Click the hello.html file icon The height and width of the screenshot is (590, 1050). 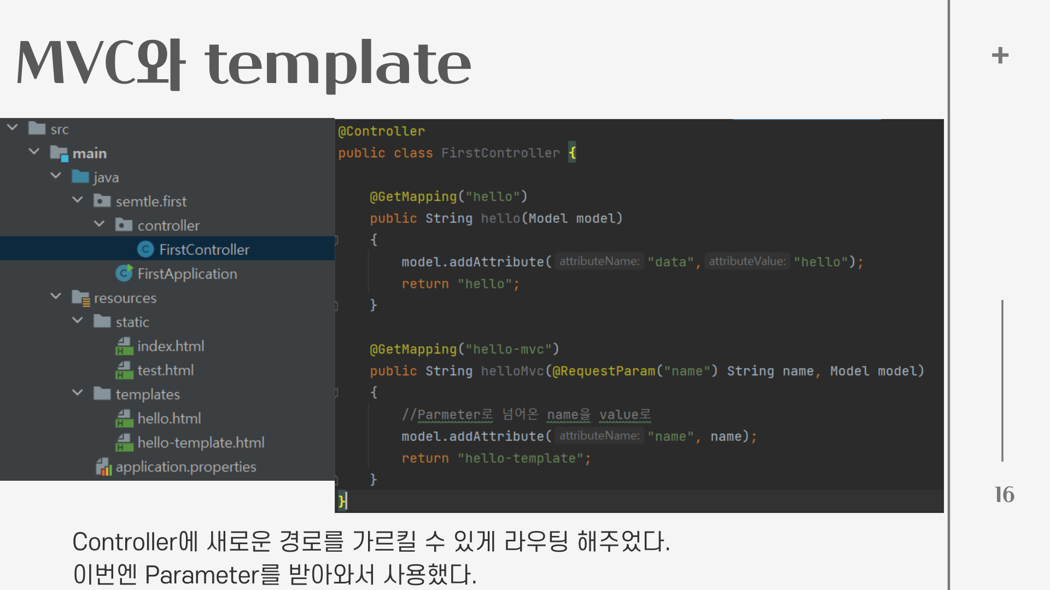pyautogui.click(x=124, y=418)
